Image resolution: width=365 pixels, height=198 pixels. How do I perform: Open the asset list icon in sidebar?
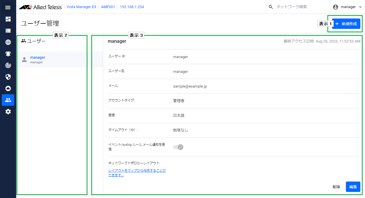(8, 30)
